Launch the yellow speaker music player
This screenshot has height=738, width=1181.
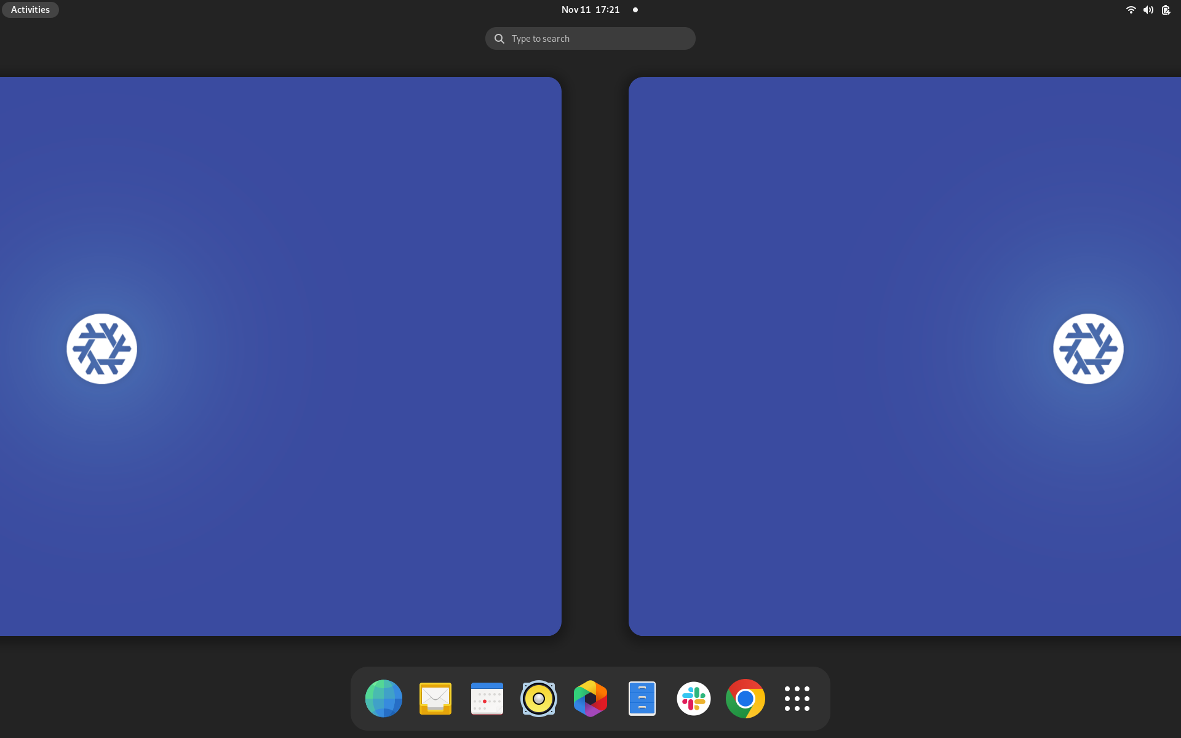538,698
